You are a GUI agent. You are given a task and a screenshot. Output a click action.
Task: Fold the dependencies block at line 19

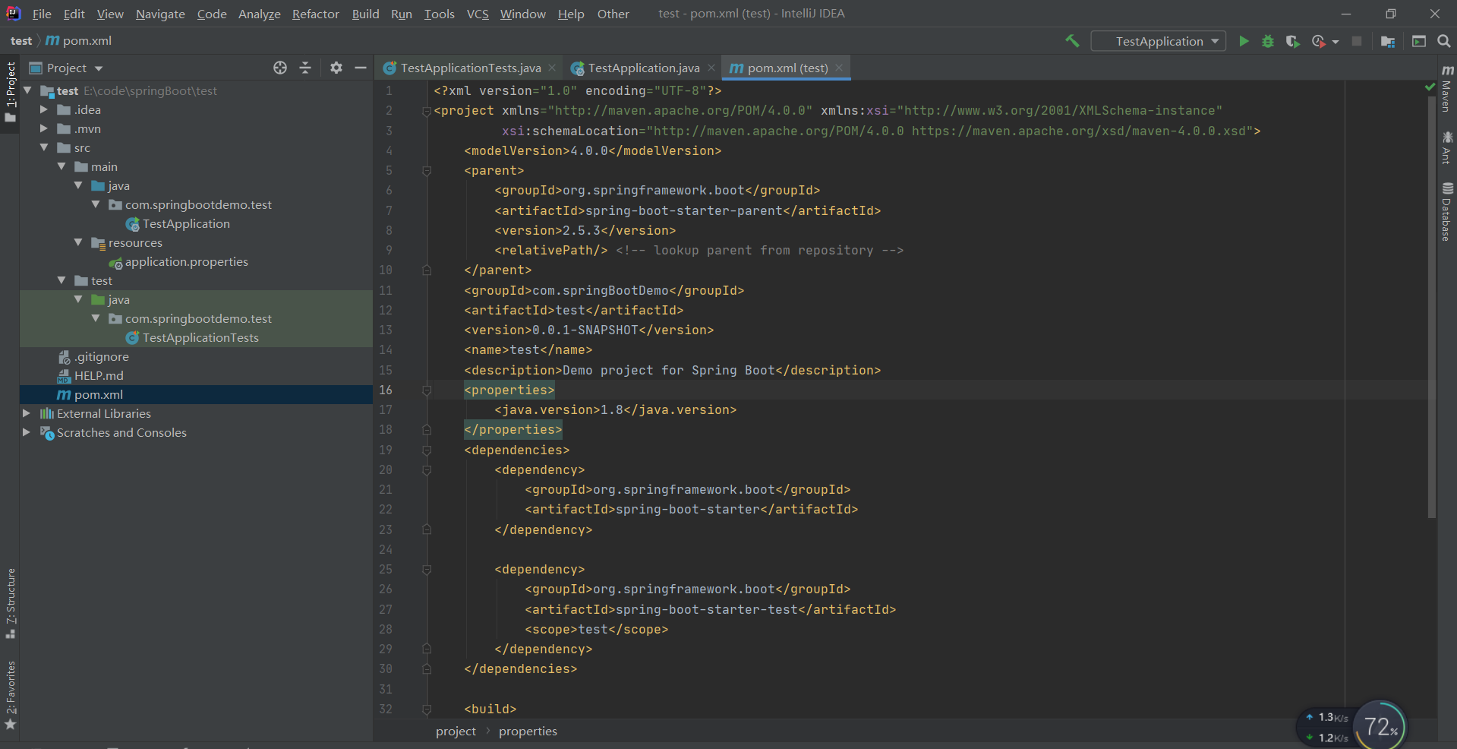[427, 450]
